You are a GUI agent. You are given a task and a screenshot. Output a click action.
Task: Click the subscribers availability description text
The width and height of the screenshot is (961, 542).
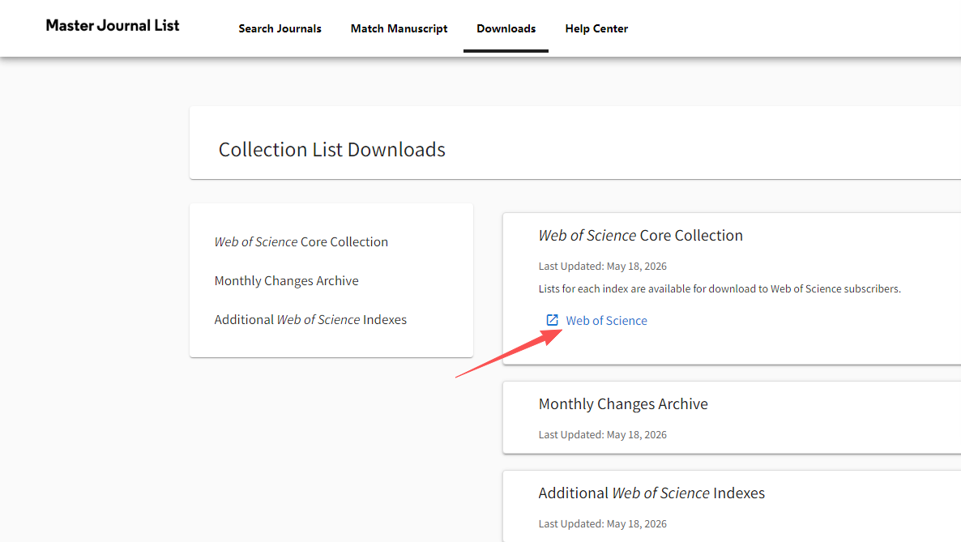[x=720, y=288]
